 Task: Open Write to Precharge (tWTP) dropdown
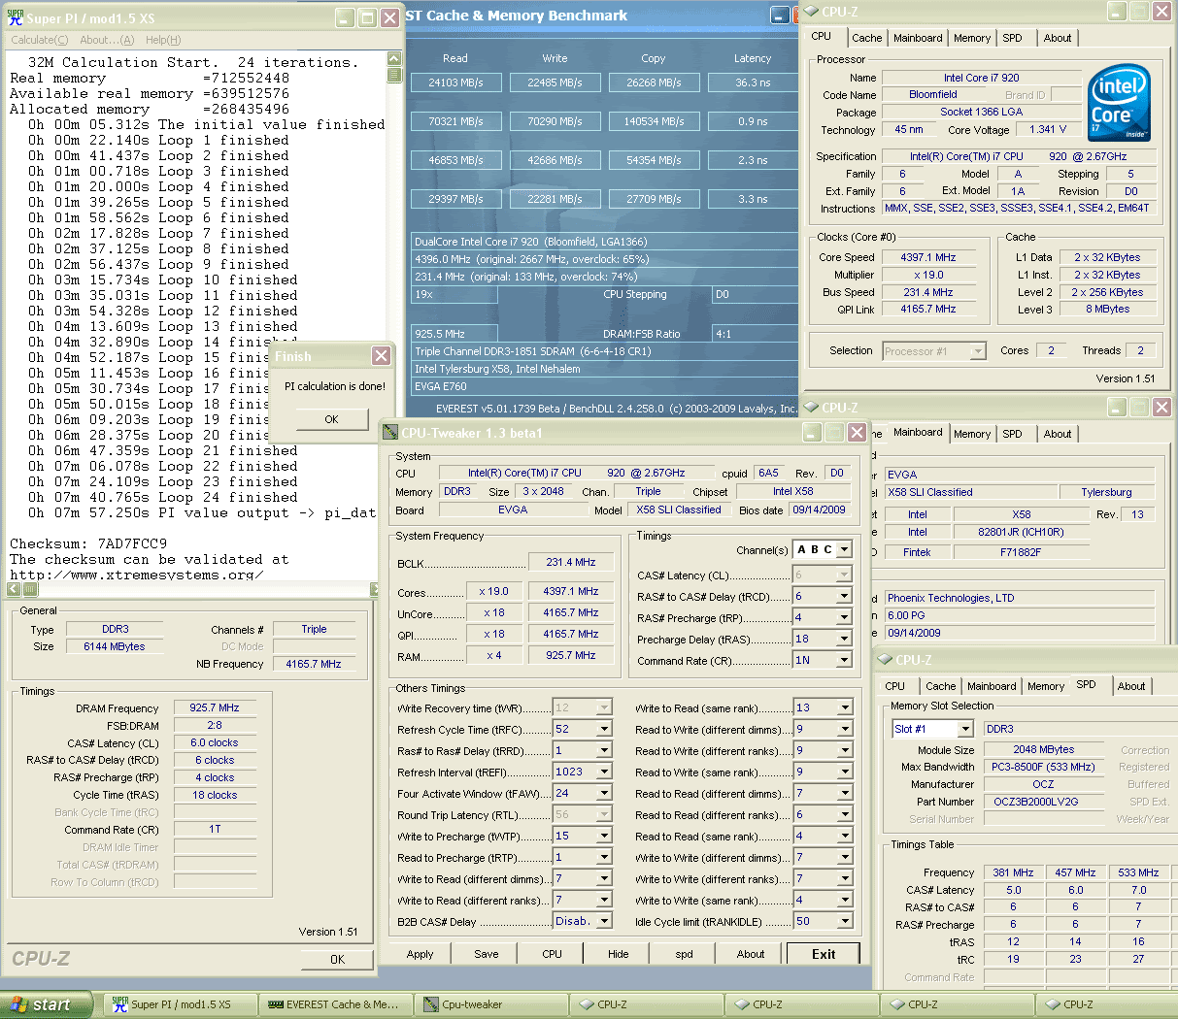[x=604, y=836]
